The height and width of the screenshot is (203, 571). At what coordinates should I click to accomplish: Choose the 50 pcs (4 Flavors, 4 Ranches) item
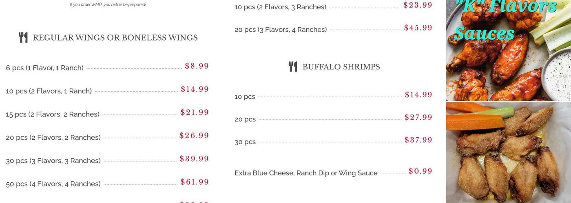(53, 184)
